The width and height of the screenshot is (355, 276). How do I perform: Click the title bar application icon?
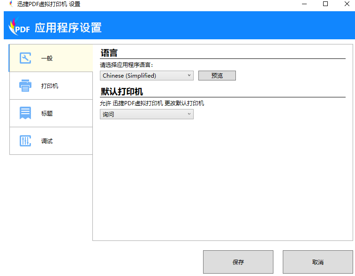tap(11, 4)
